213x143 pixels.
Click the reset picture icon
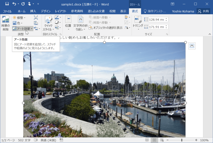coord(36,29)
